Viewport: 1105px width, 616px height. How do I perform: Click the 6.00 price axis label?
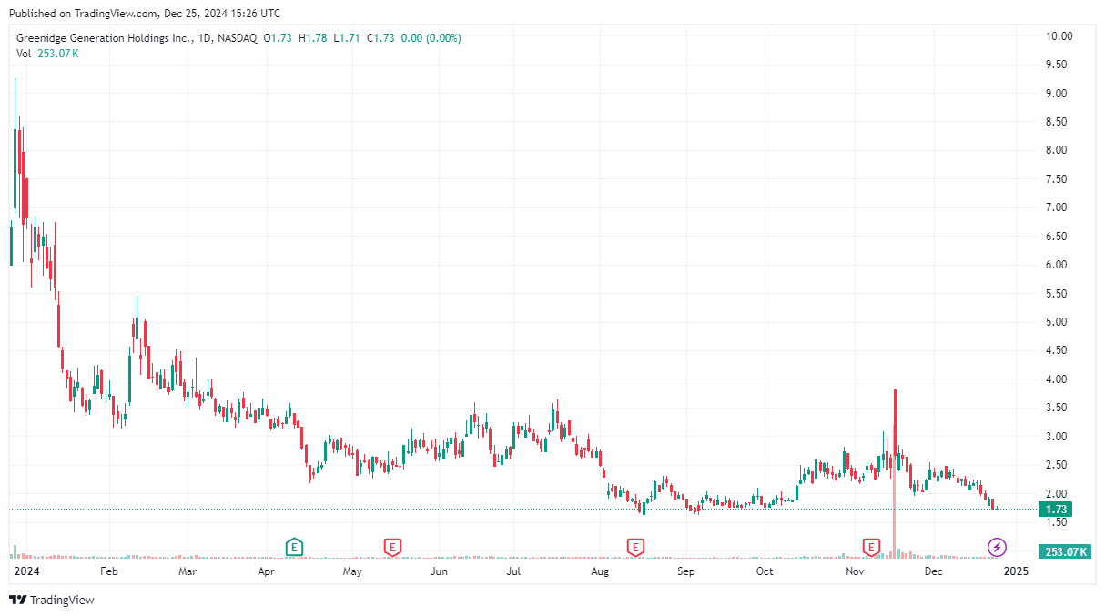(1057, 265)
